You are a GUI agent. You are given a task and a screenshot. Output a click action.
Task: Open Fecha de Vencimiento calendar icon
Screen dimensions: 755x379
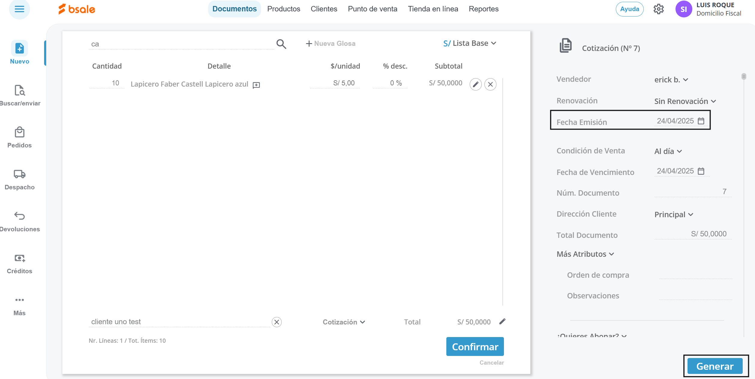[701, 171]
